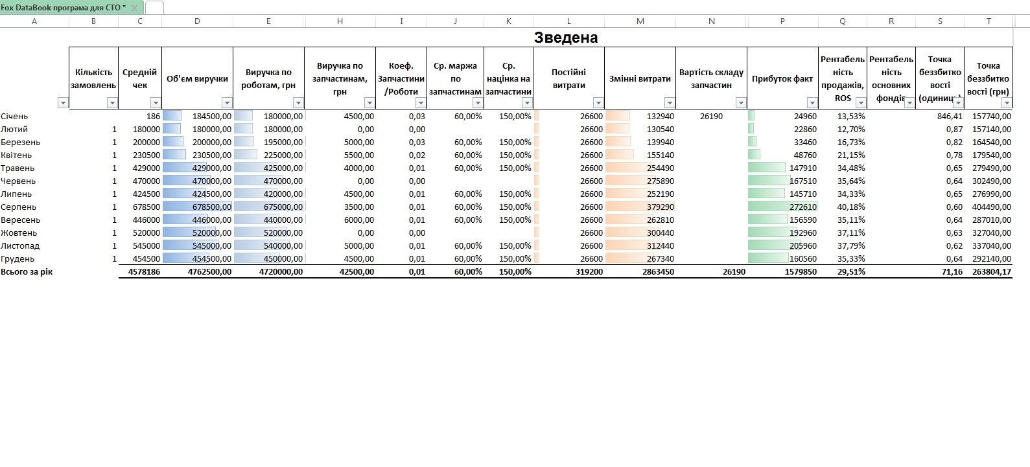Open filter dropdown for Рентабельність продажів ROS
This screenshot has height=467, width=1030.
click(861, 103)
